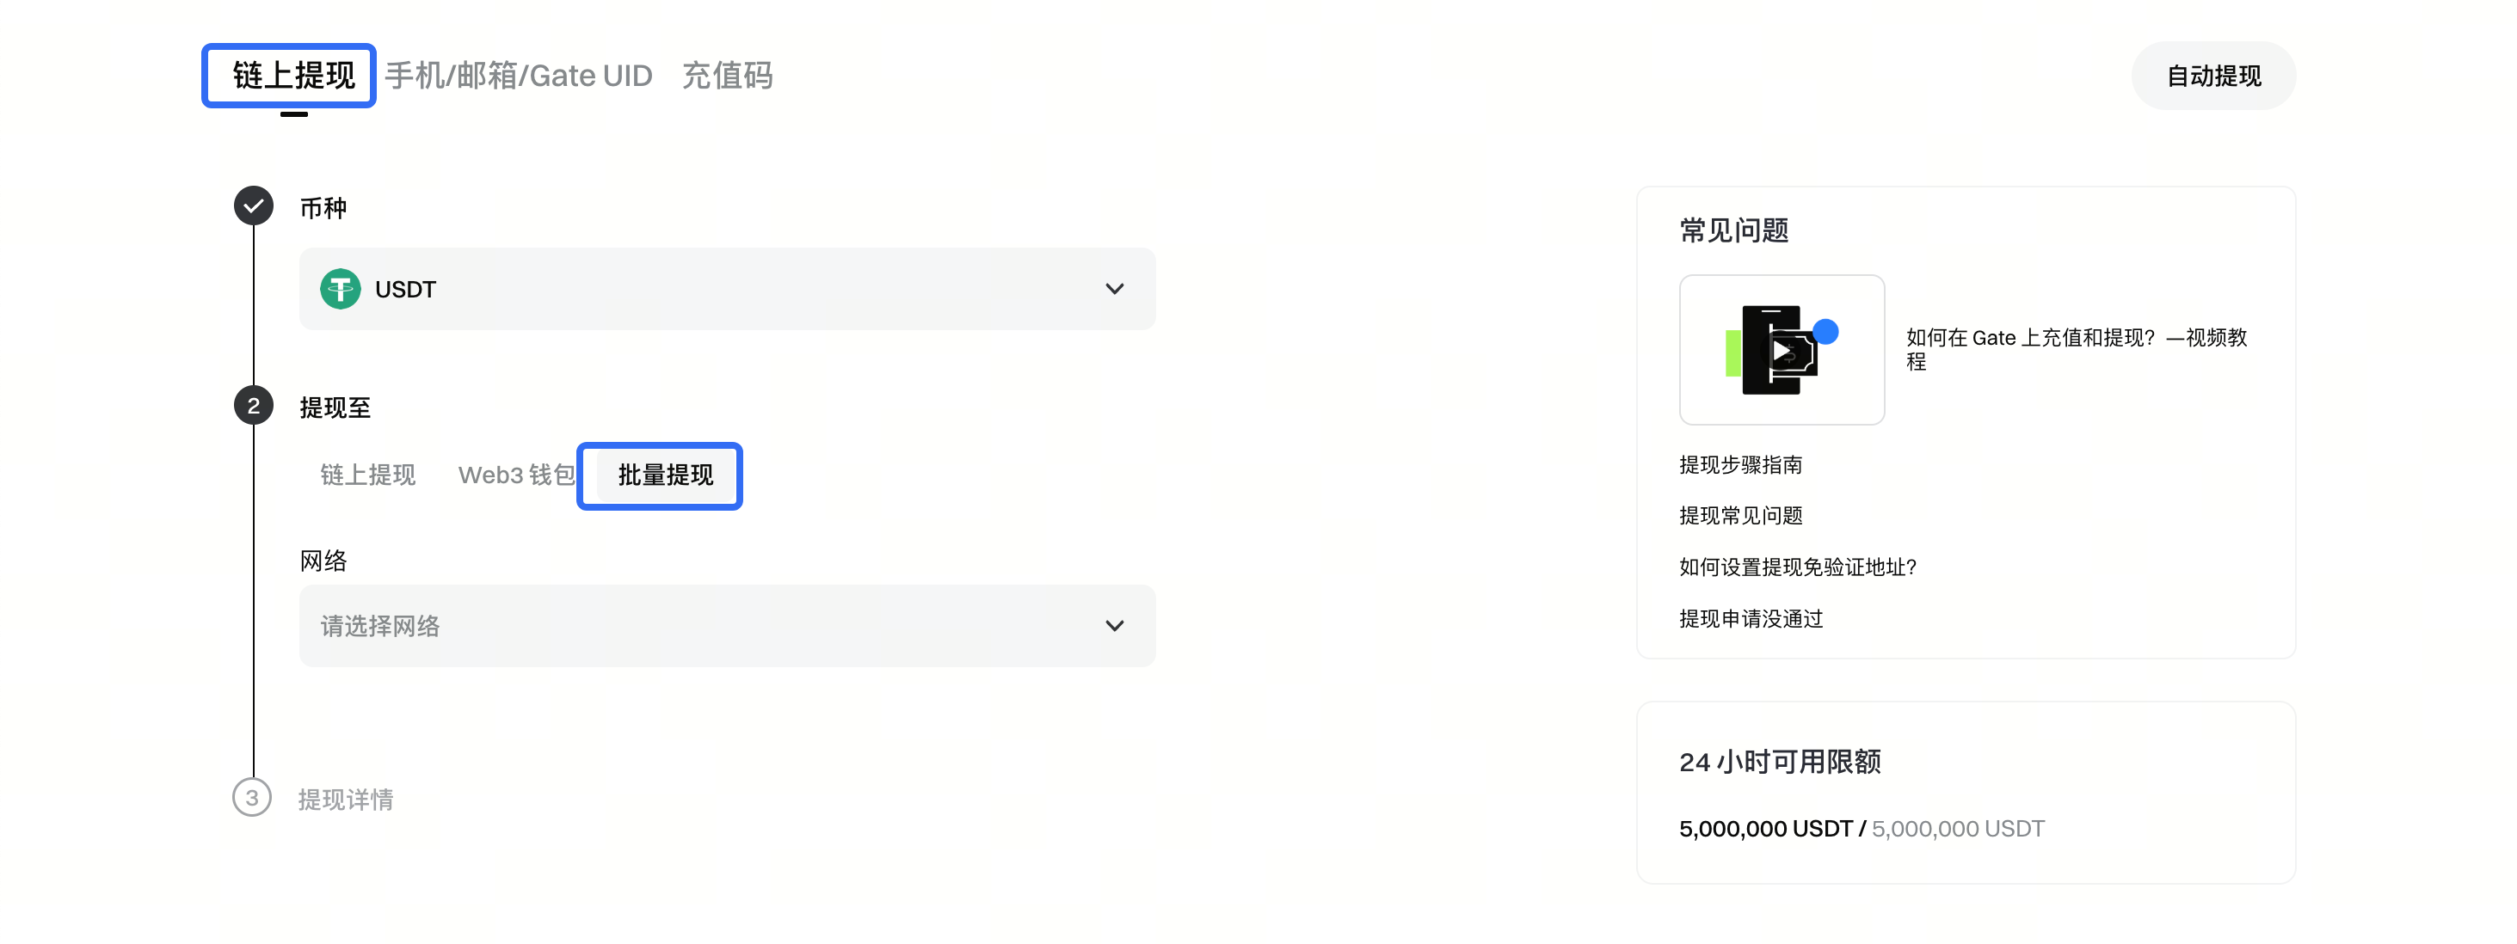Click the 自动提现 button
Screen dimensions: 2517x944
[x=2213, y=77]
